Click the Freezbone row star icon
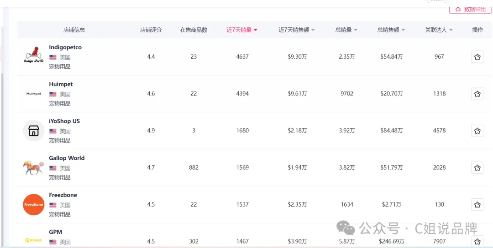This screenshot has height=248, width=493. point(477,205)
